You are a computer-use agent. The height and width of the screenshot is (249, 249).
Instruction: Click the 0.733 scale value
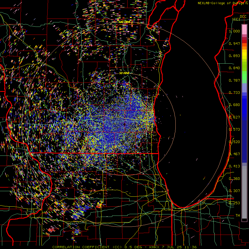point(234,93)
